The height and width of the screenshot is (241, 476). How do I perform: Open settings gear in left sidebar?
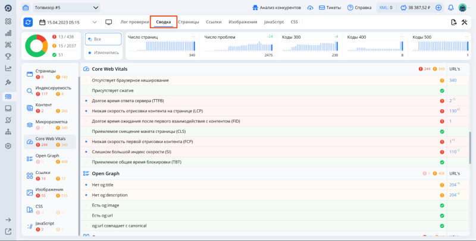click(8, 146)
